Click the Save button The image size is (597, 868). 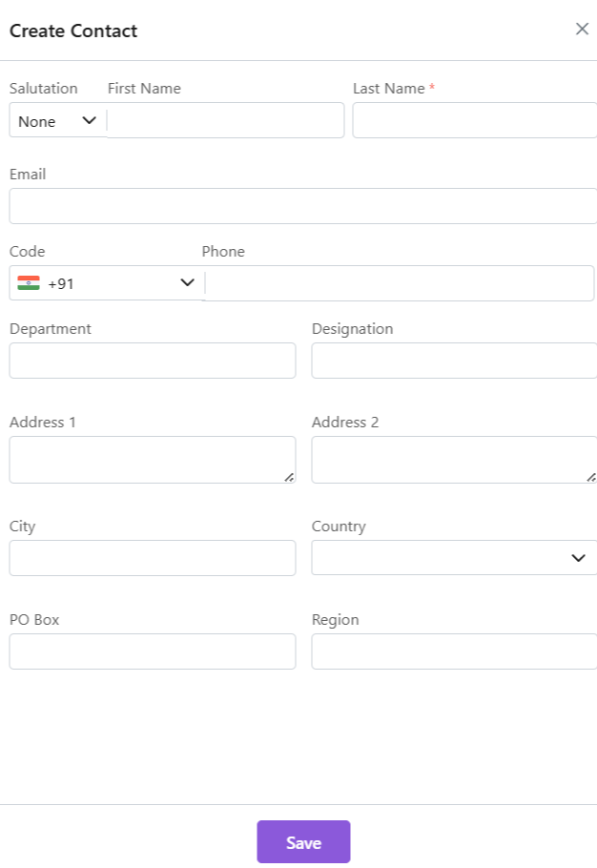pos(303,842)
